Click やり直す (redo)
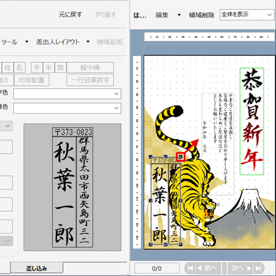The height and width of the screenshot is (276, 276). click(x=105, y=14)
